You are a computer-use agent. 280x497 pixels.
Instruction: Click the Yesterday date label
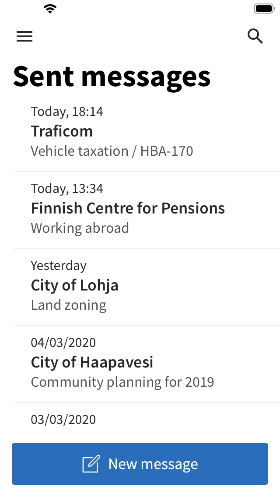(59, 265)
